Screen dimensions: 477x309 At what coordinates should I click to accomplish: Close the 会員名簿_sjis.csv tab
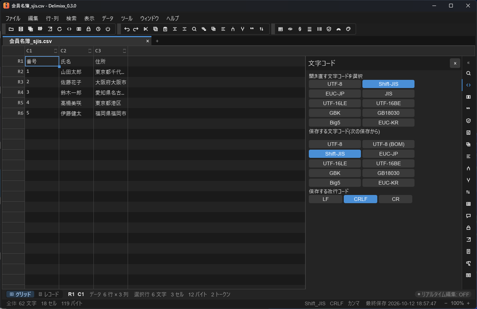pyautogui.click(x=148, y=41)
